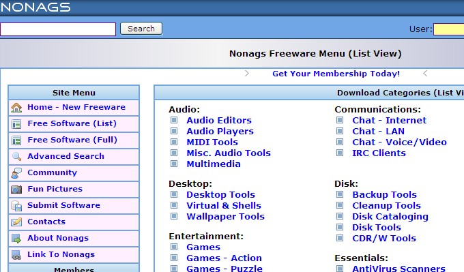This screenshot has height=272, width=464.
Task: Open Disk Cataloging category
Action: point(390,217)
